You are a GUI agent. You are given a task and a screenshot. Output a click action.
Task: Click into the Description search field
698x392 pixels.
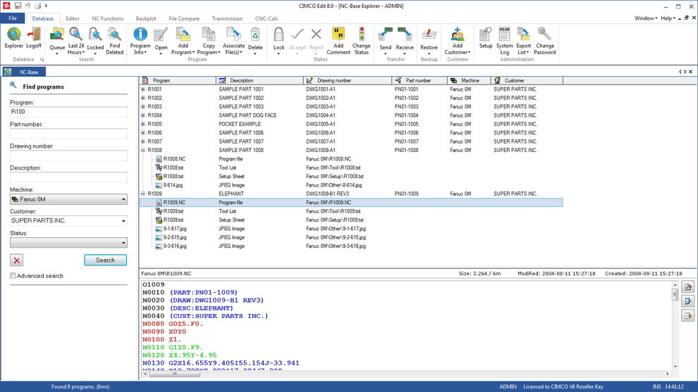[68, 177]
